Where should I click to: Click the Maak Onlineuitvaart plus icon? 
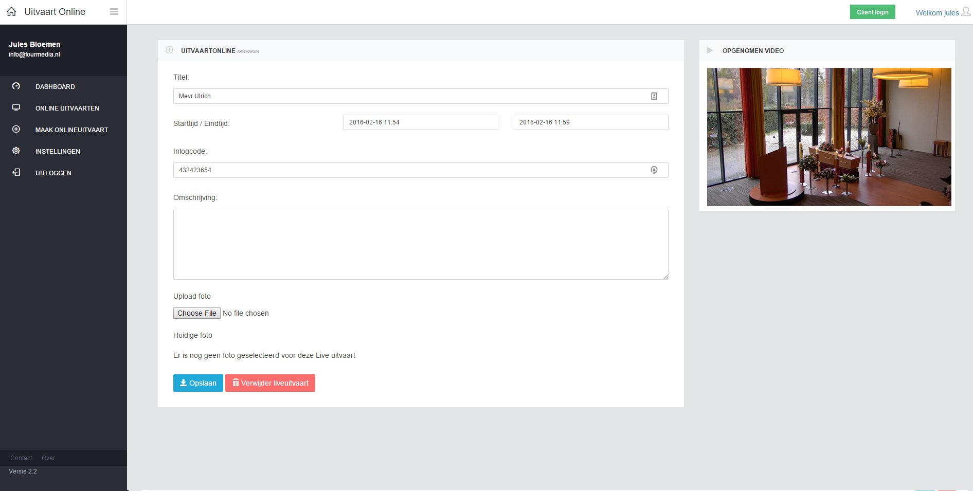[16, 130]
